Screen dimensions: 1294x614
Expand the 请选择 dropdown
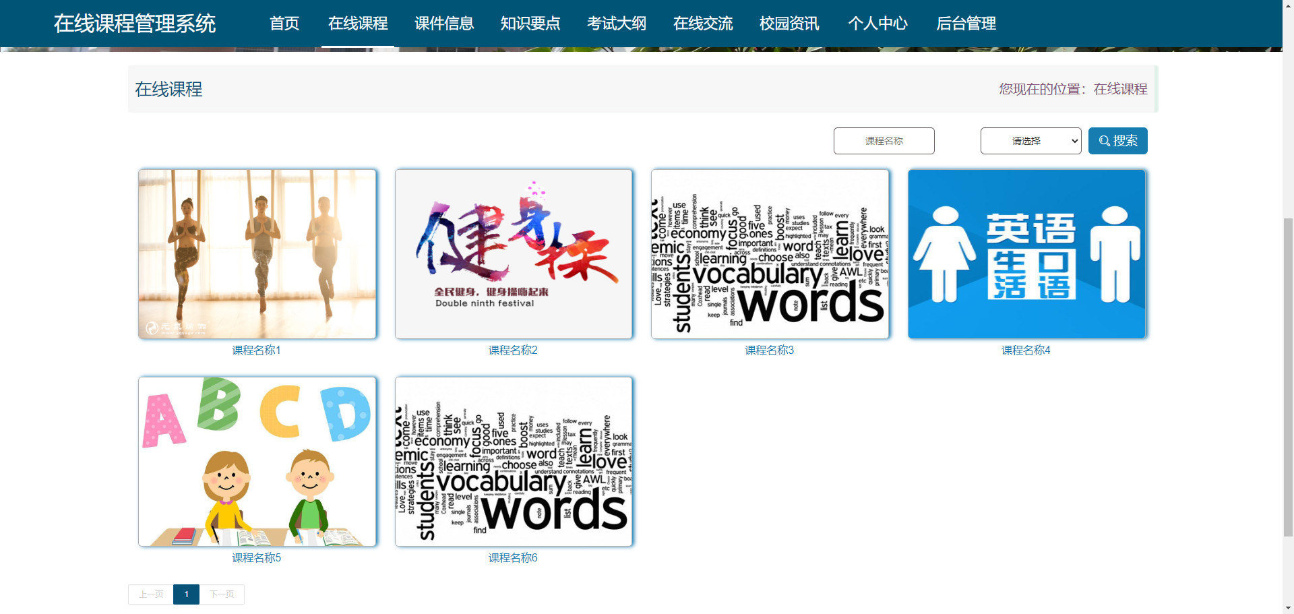tap(1030, 141)
